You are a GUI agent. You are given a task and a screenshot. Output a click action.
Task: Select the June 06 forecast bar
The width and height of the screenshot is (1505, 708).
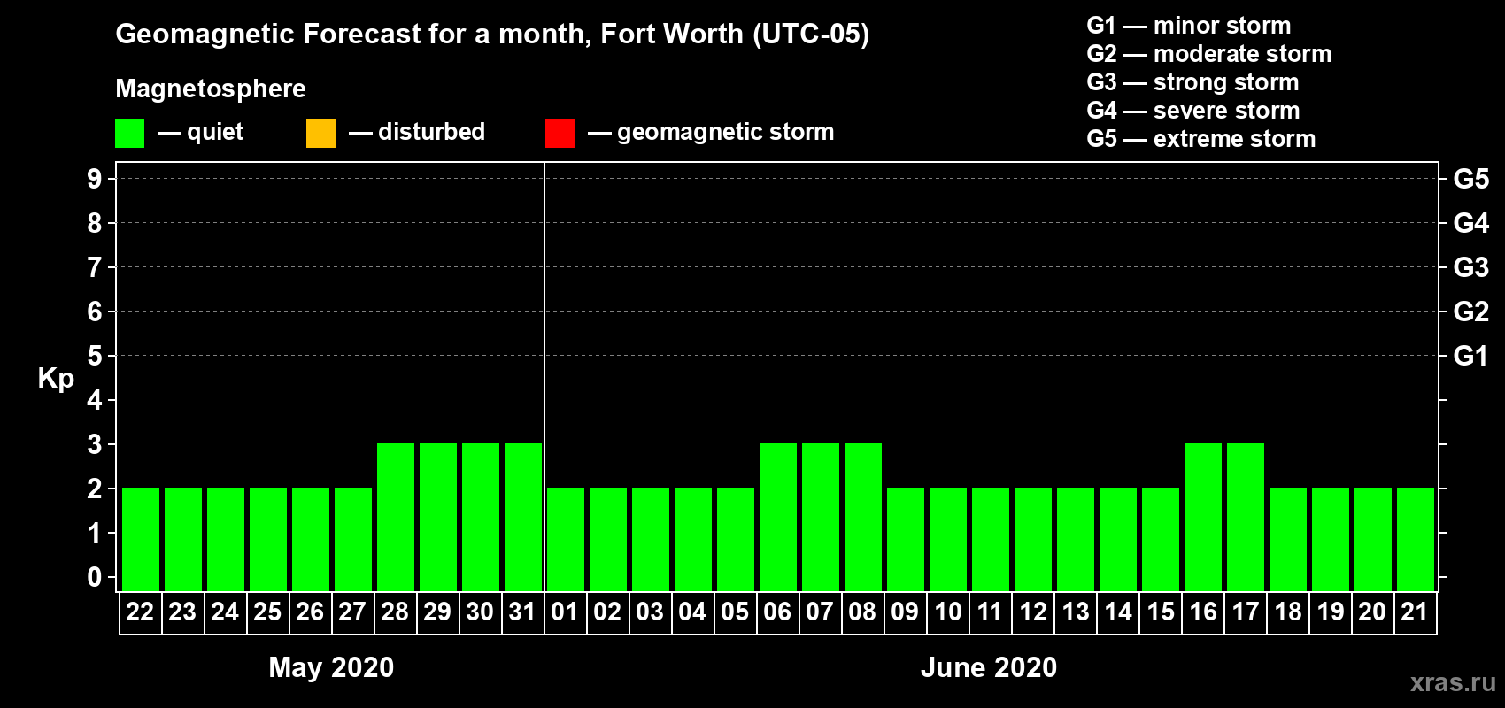(778, 517)
